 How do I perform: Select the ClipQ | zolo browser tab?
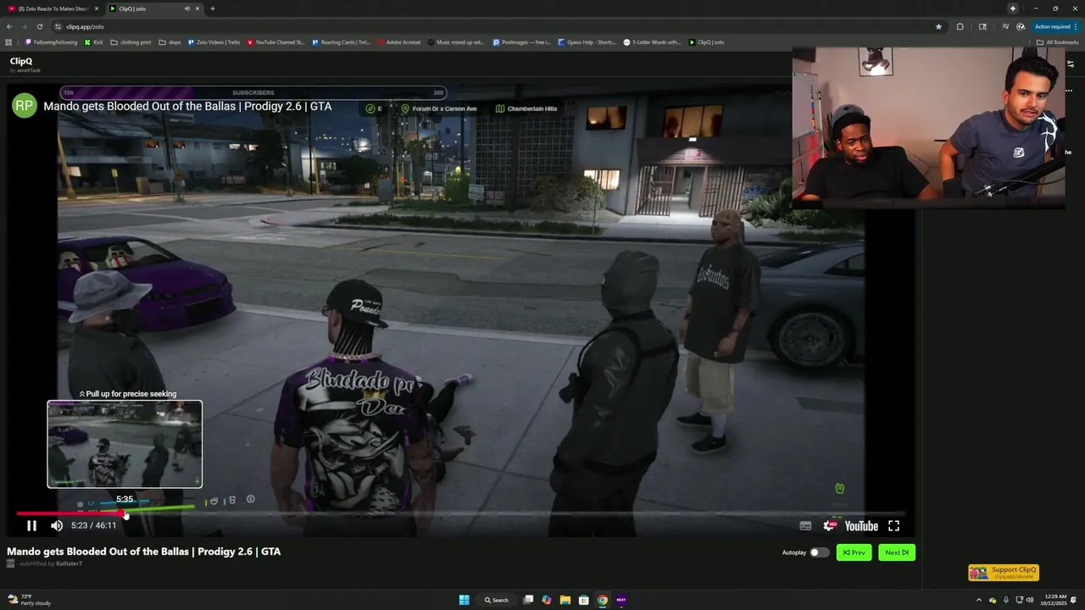[153, 8]
